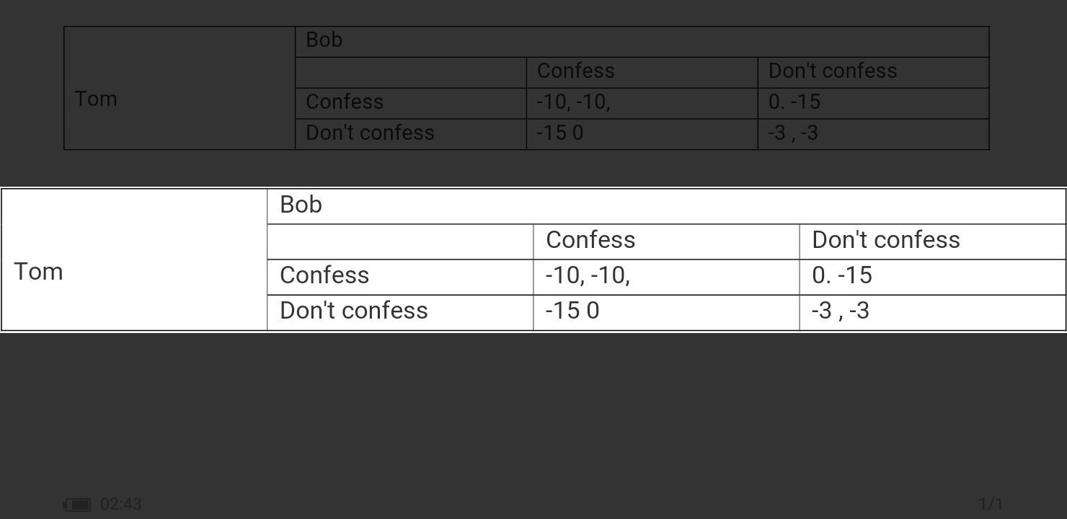Click the battery icon in status bar
The height and width of the screenshot is (519, 1067).
coord(77,505)
